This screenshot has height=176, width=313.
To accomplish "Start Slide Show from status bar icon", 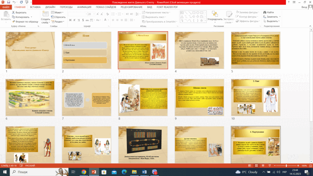I will coord(270,166).
